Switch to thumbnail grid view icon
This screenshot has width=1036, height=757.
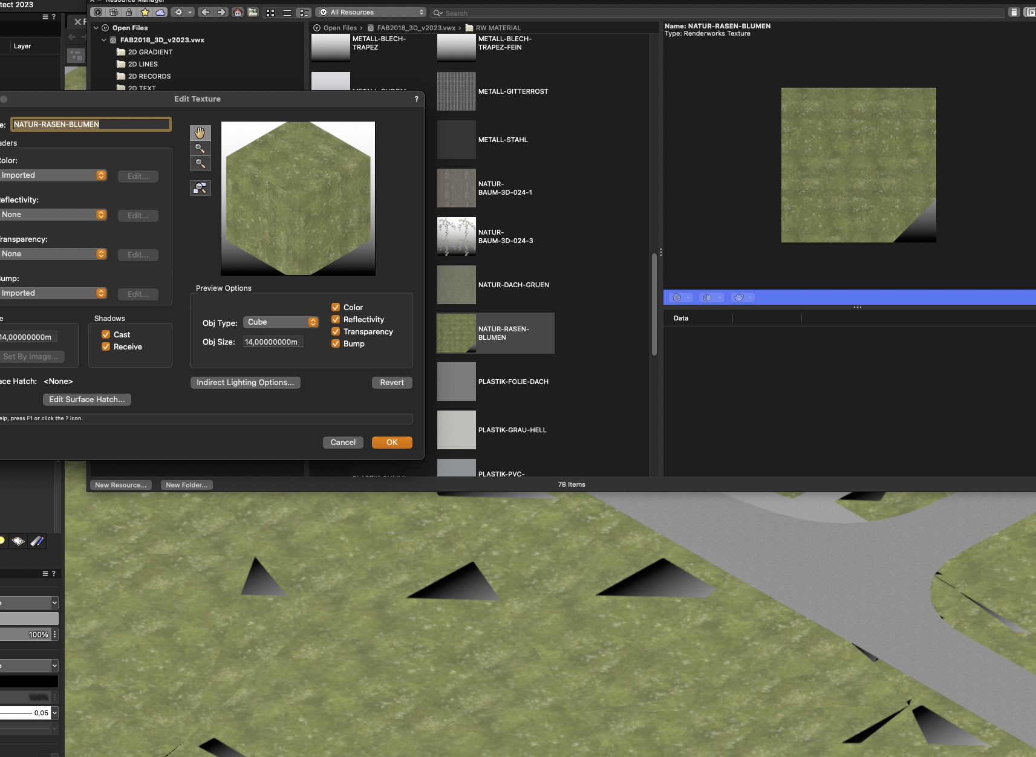click(x=270, y=12)
